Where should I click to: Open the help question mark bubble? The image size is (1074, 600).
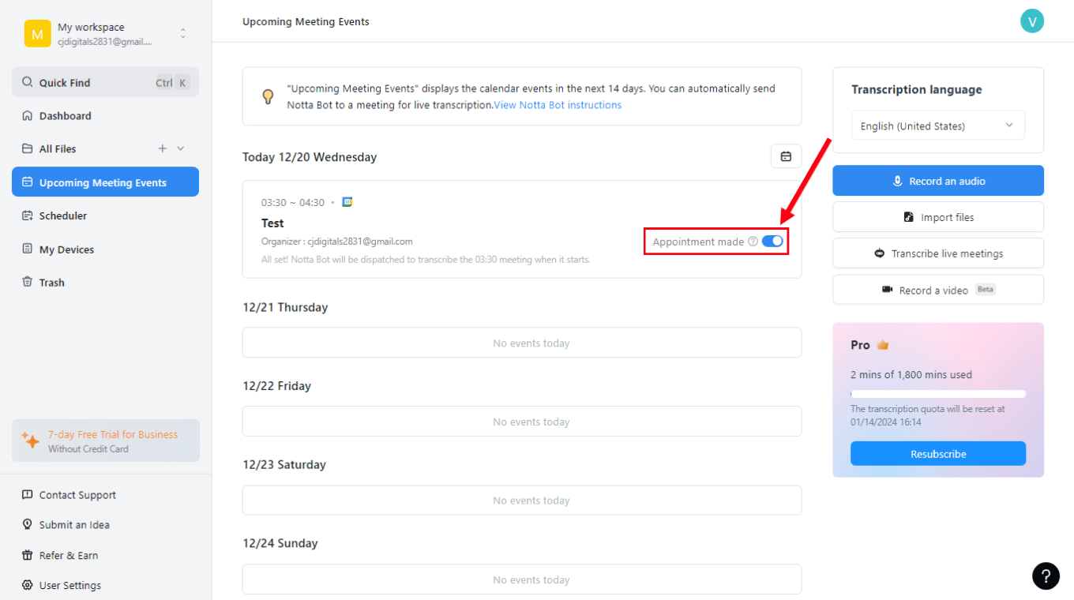pos(1046,576)
